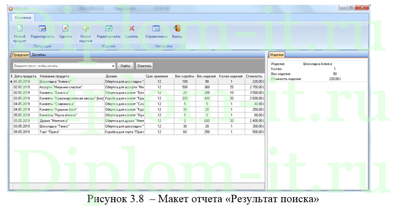394x211 pixels.
Task: Select the Драже "Ментилка" row
Action: [x=137, y=121]
